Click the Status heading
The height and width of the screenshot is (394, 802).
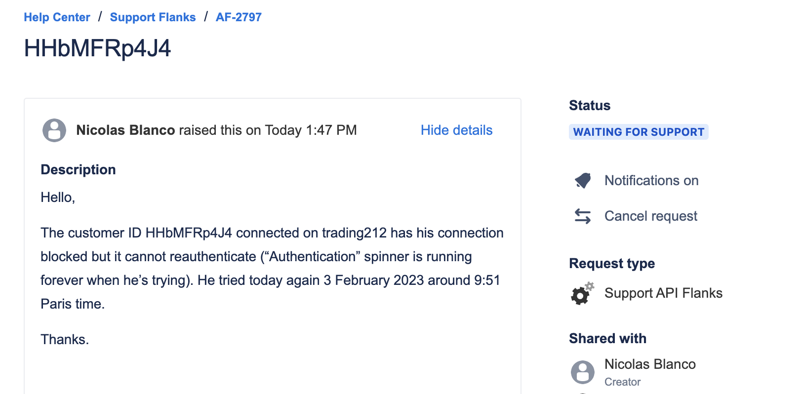[590, 106]
